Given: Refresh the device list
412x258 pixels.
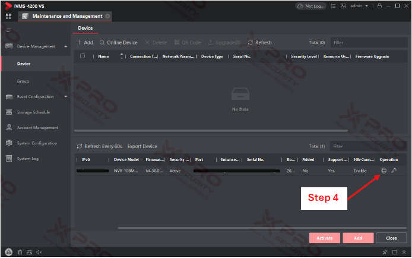Looking at the screenshot, I should pyautogui.click(x=259, y=42).
